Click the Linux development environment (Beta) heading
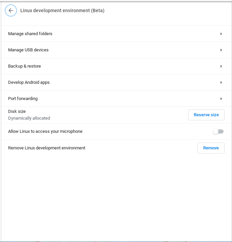Screen dimensions: 232x242 tap(62, 10)
